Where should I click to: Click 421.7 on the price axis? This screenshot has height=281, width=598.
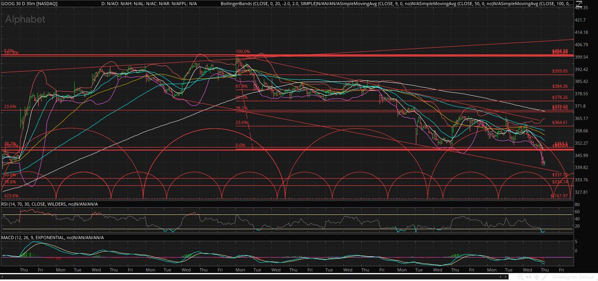(x=581, y=20)
